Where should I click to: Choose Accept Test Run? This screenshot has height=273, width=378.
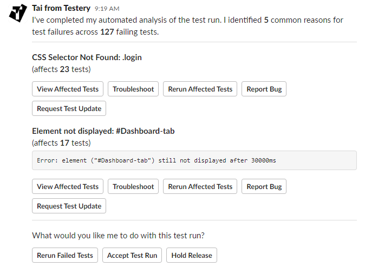click(132, 255)
